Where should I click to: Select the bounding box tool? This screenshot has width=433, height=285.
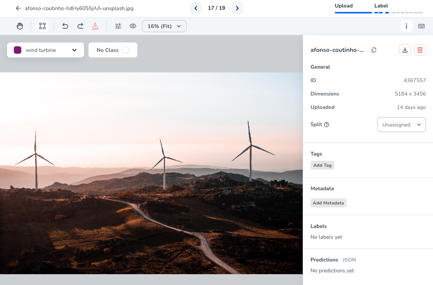point(43,26)
